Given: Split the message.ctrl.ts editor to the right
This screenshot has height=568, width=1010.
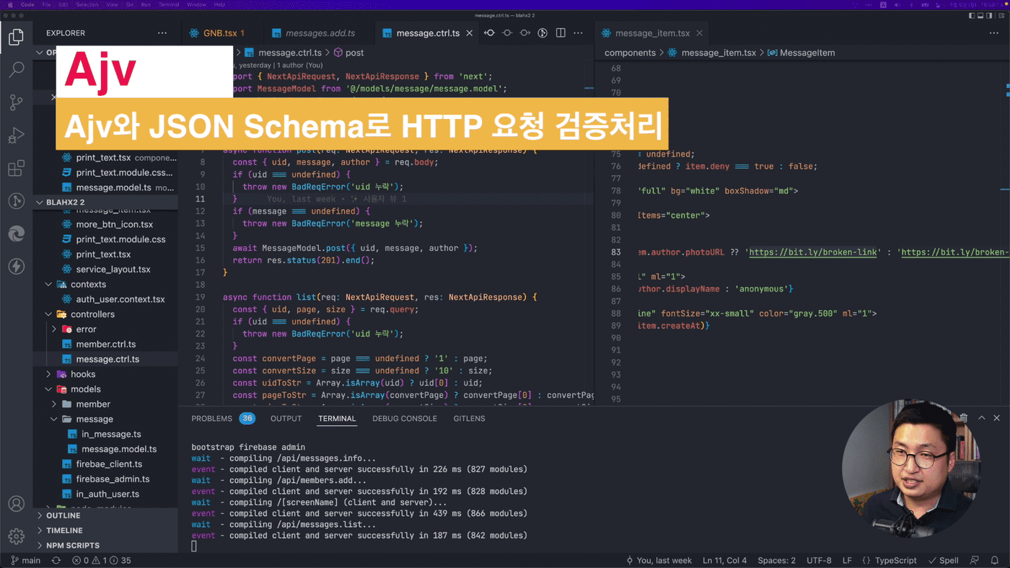Looking at the screenshot, I should (x=561, y=33).
